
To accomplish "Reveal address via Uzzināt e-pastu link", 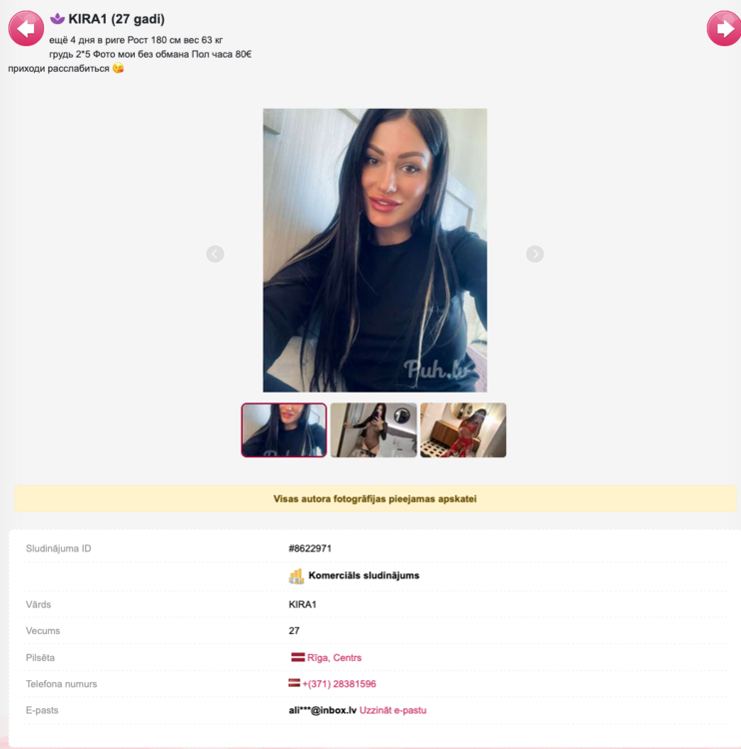I will coord(392,710).
